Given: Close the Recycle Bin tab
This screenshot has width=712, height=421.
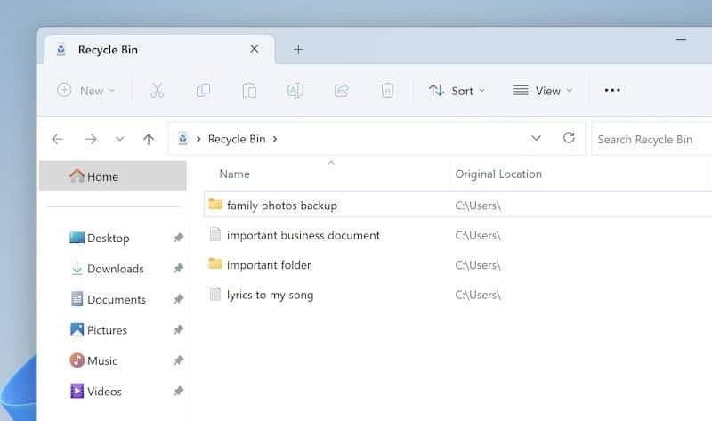Looking at the screenshot, I should [x=255, y=49].
